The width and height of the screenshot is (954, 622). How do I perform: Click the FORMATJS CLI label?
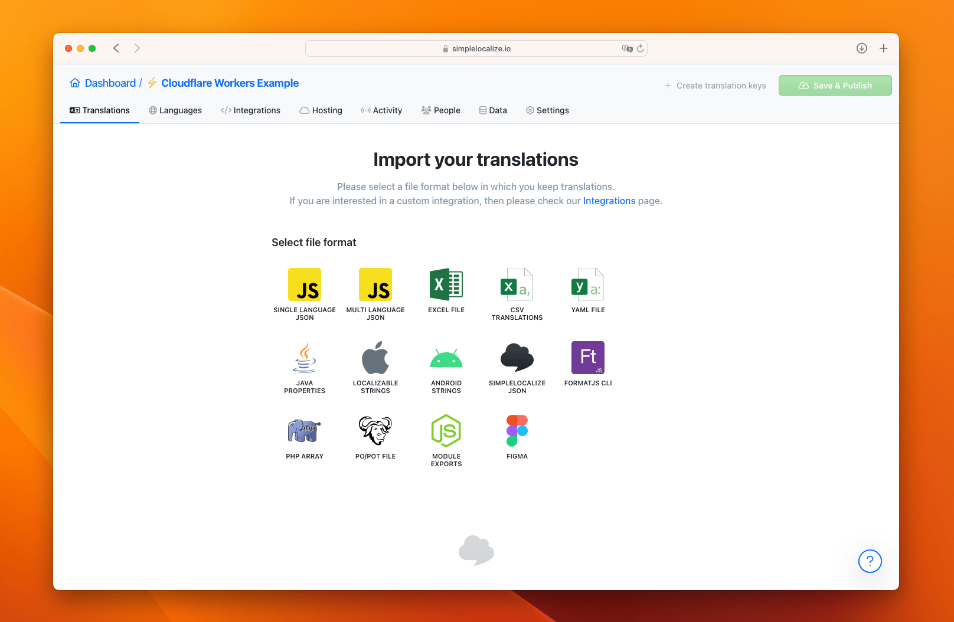point(588,384)
